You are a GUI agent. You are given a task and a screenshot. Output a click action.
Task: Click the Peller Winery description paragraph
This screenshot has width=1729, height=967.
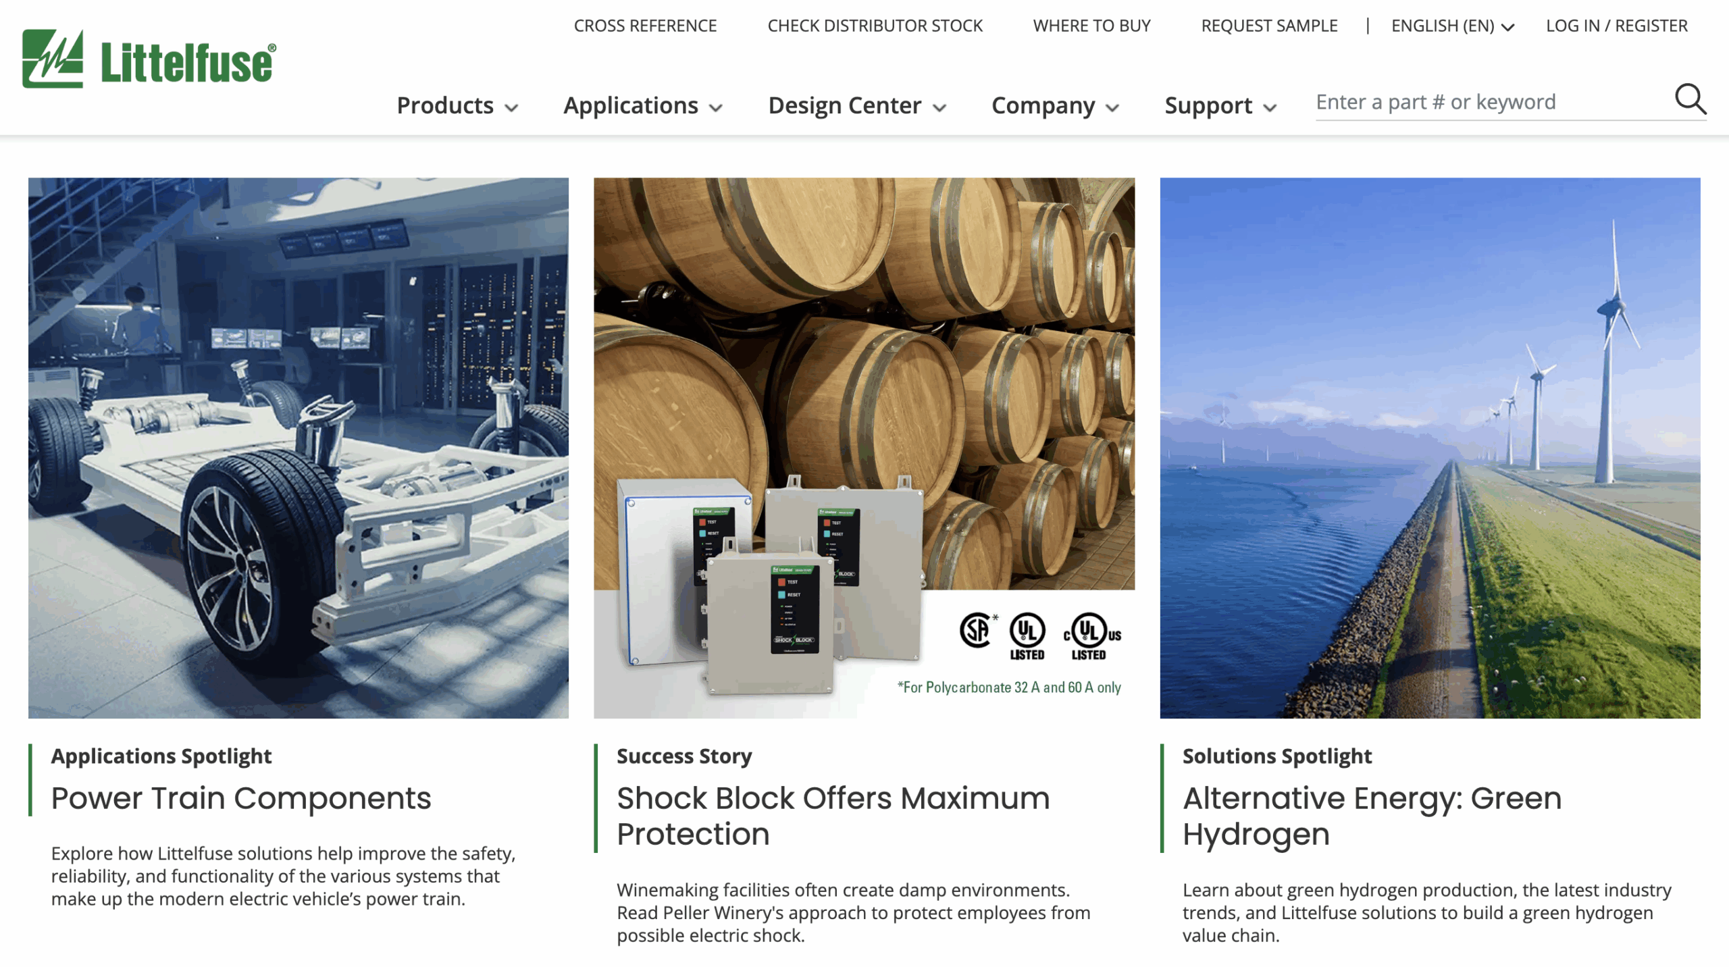coord(853,912)
